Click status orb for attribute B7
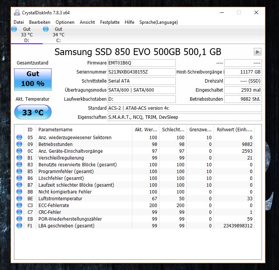 (x=19, y=185)
